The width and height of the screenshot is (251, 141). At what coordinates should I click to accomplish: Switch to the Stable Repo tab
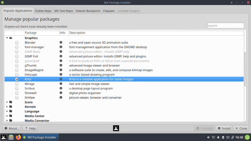pyautogui.click(x=43, y=11)
